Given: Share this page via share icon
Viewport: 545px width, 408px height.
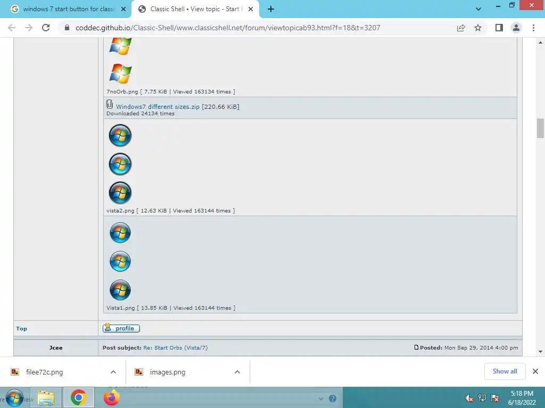Looking at the screenshot, I should click(461, 28).
